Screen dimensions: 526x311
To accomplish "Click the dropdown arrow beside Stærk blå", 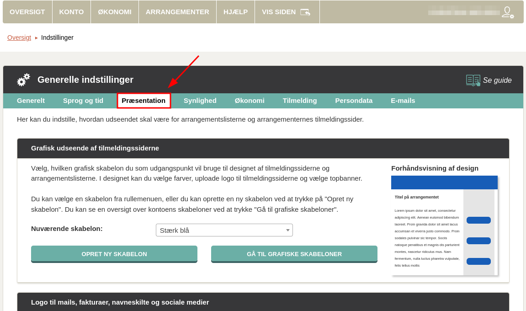I will [287, 230].
